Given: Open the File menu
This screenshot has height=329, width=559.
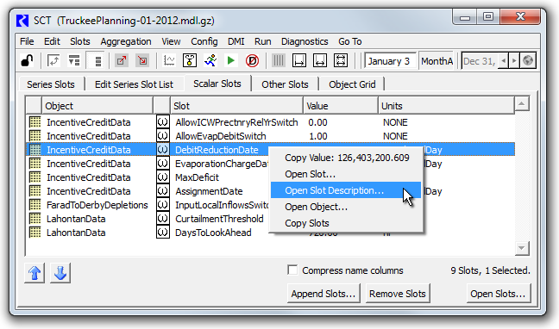Looking at the screenshot, I should [x=27, y=41].
